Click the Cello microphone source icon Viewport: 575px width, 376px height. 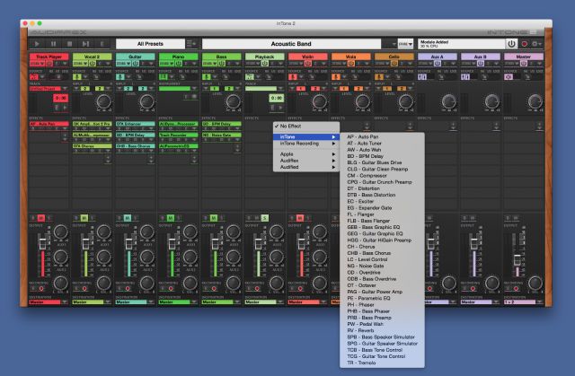[379, 77]
